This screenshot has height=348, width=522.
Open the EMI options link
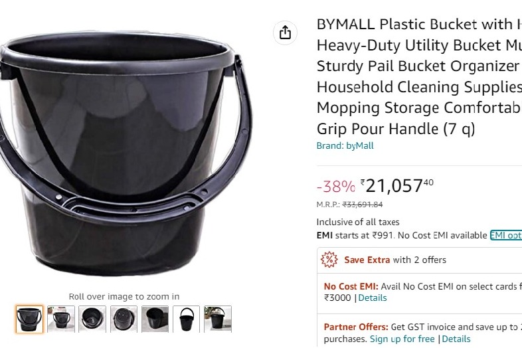[x=506, y=235]
